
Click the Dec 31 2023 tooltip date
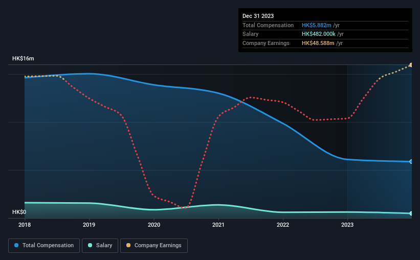[x=258, y=16]
